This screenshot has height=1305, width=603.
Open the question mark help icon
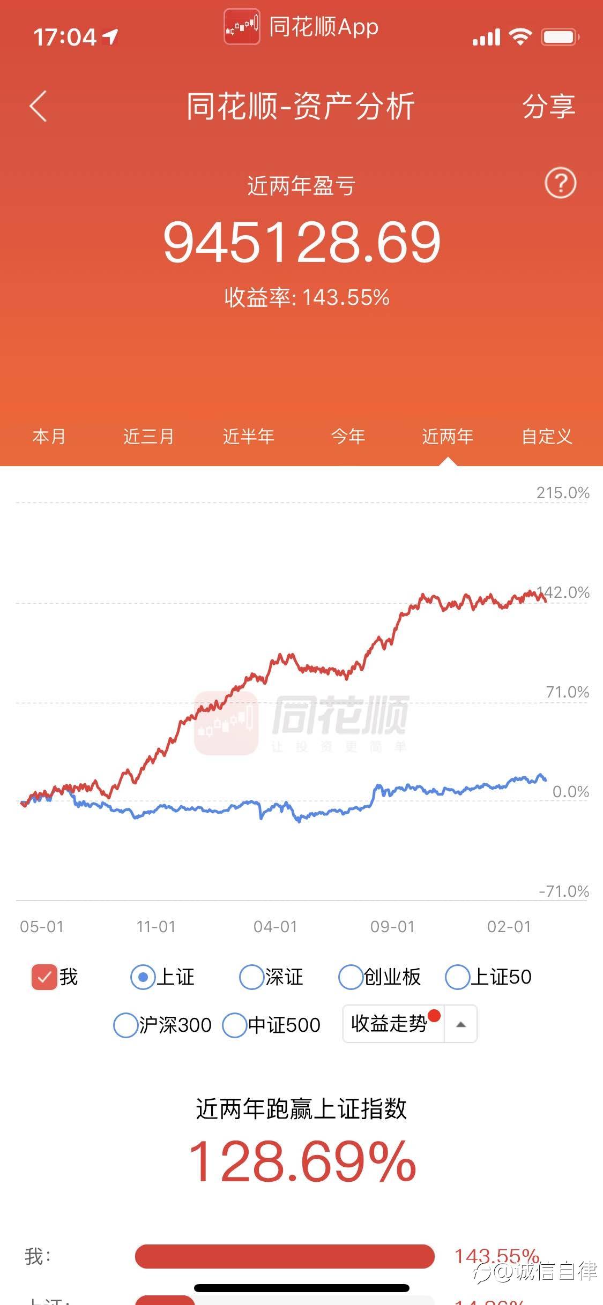click(560, 184)
